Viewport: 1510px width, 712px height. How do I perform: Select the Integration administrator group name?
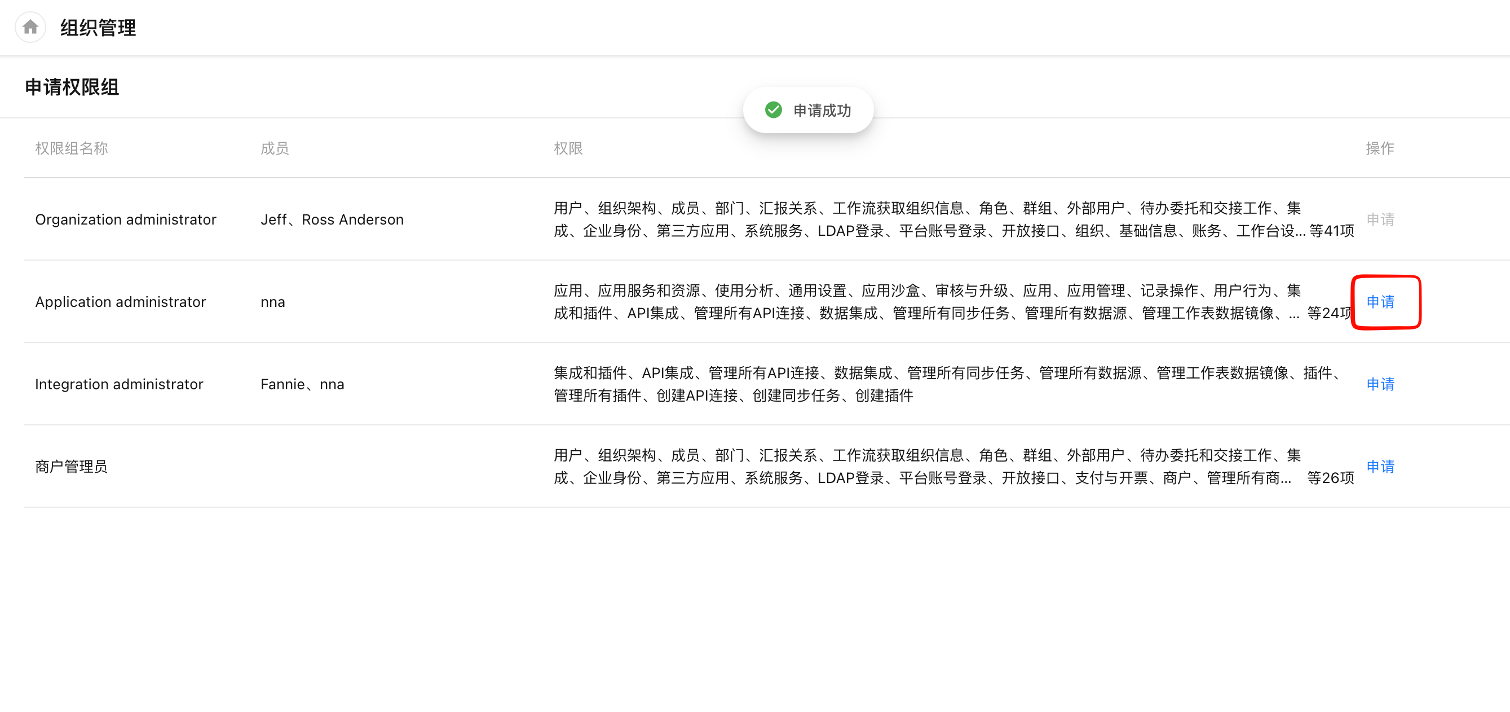click(119, 384)
